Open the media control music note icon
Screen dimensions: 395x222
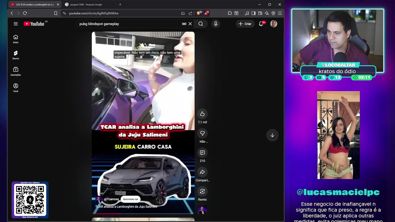[x=247, y=13]
